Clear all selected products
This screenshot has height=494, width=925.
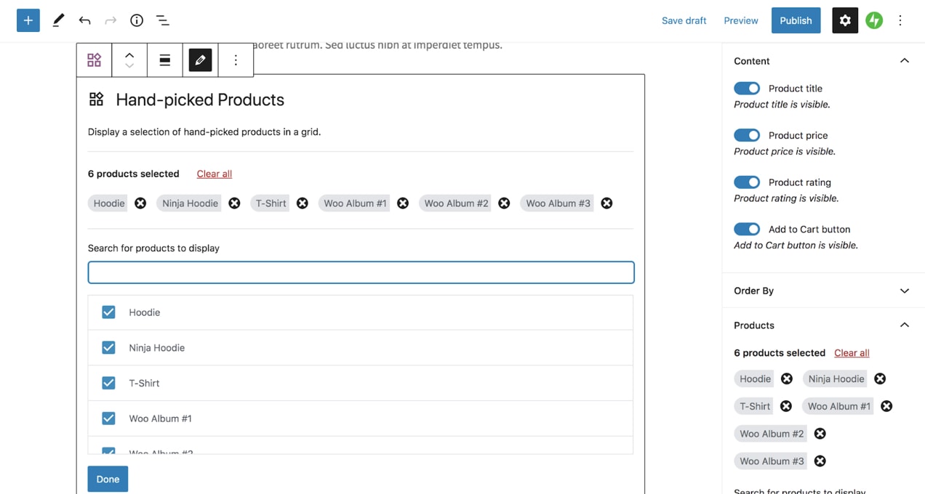point(214,174)
